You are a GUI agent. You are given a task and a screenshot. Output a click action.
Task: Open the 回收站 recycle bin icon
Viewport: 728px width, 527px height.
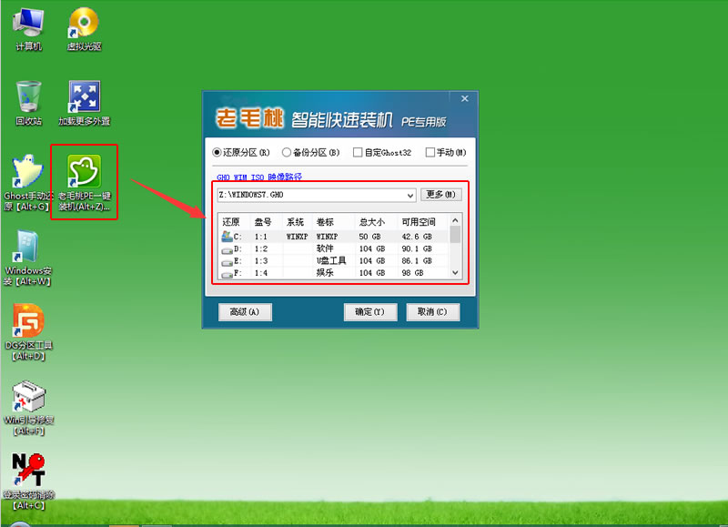coord(28,103)
